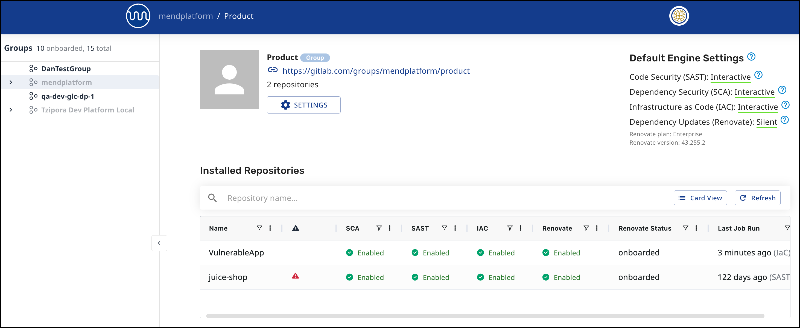
Task: Change the IAC Interactive setting
Action: coord(758,107)
